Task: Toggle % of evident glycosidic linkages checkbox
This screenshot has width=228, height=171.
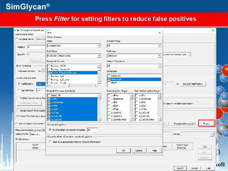Action: pos(50,130)
